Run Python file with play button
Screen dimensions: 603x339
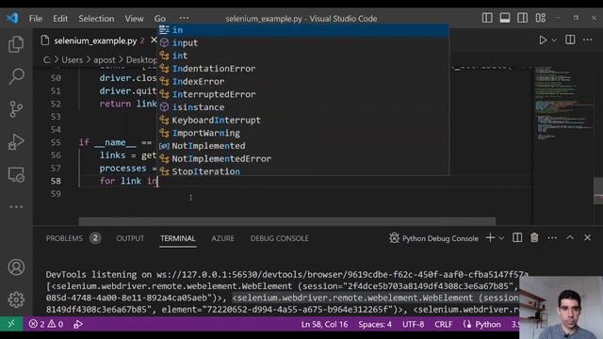point(543,40)
